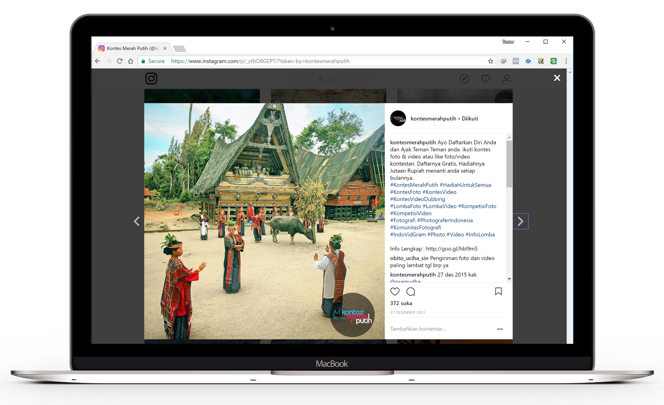Open the #KontesVideo hashtag
664x405 pixels.
tap(439, 192)
